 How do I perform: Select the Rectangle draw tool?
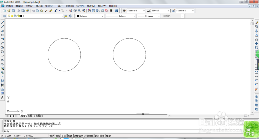point(2,39)
